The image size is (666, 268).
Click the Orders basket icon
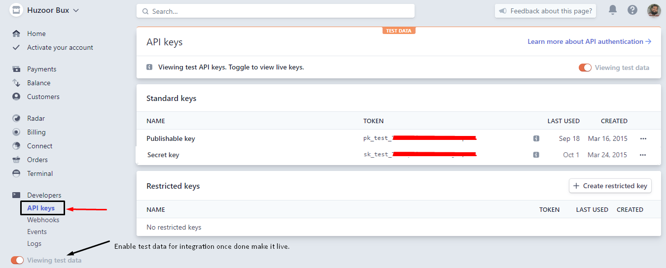16,160
